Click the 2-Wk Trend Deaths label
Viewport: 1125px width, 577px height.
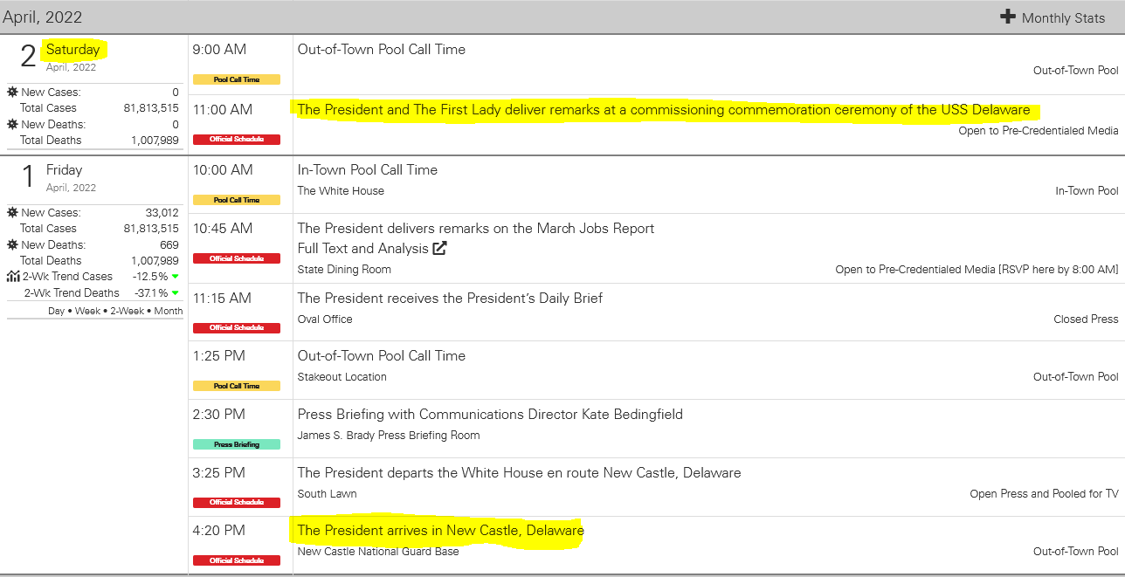pos(72,293)
